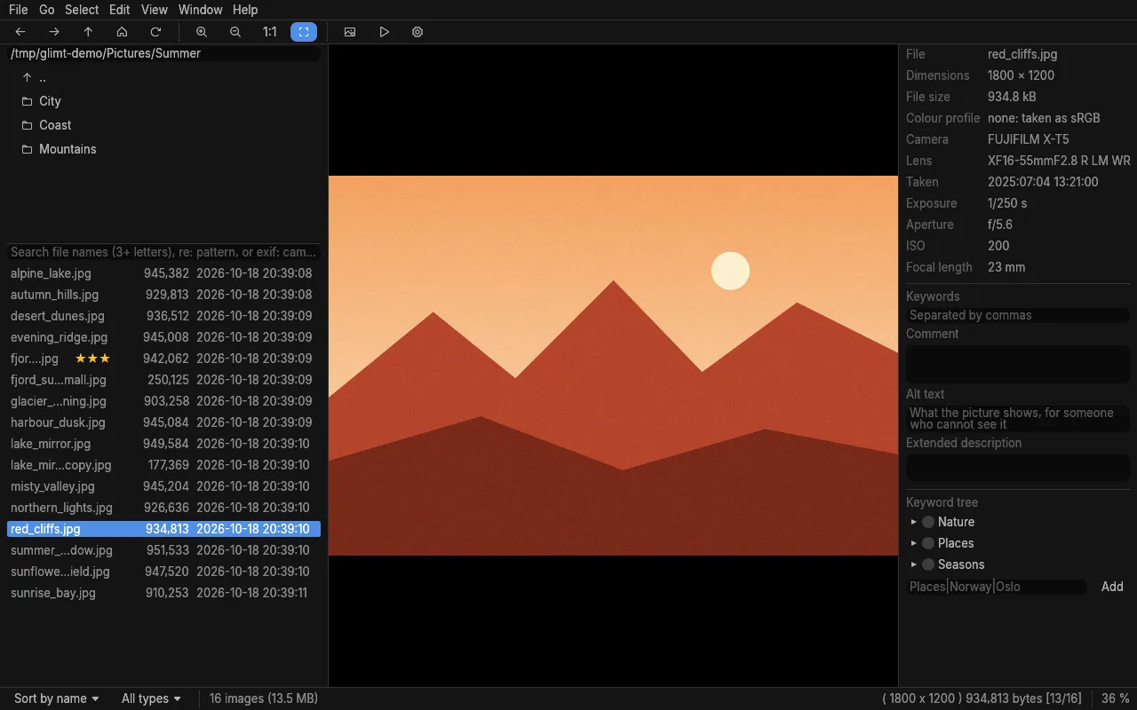
Task: Click the keyword path field showing Places|Norway|Oslo
Action: click(997, 587)
